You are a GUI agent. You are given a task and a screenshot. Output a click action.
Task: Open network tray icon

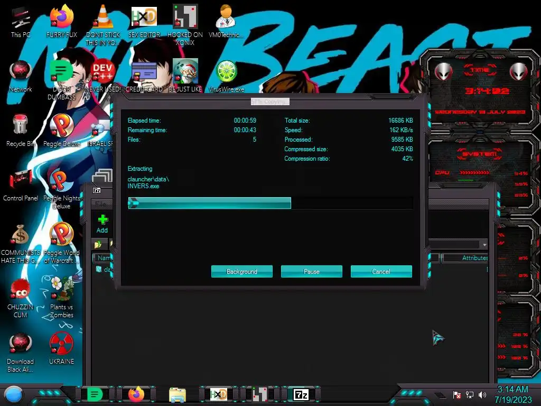(470, 394)
